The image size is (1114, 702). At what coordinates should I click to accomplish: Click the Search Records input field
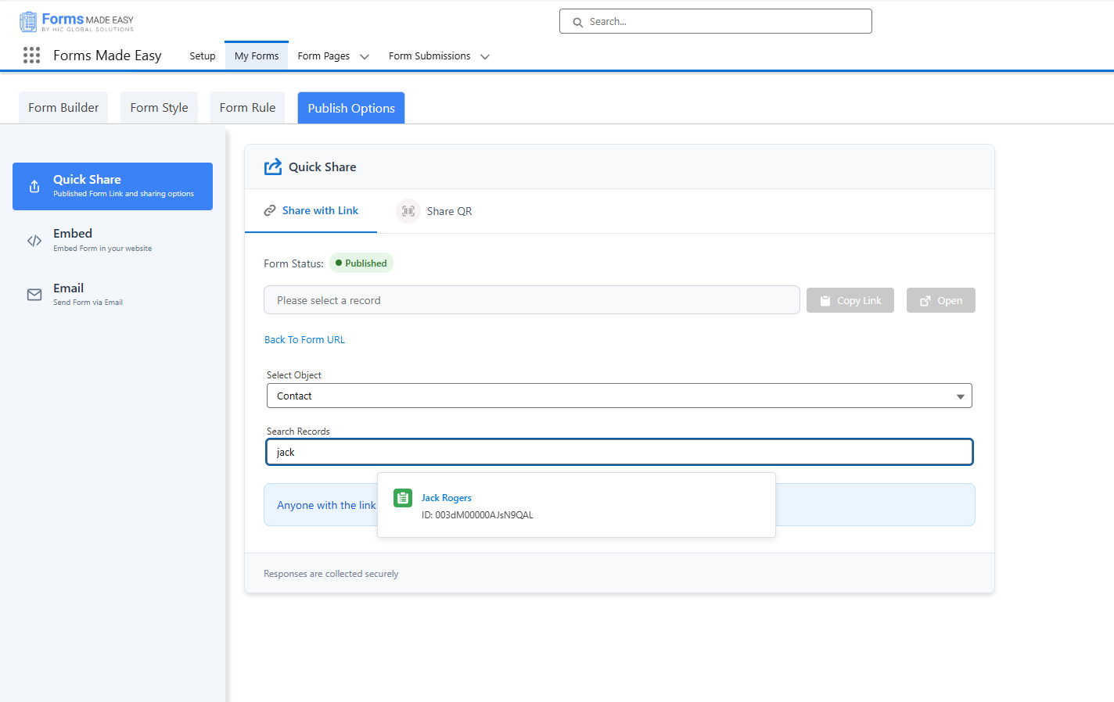[x=620, y=452]
